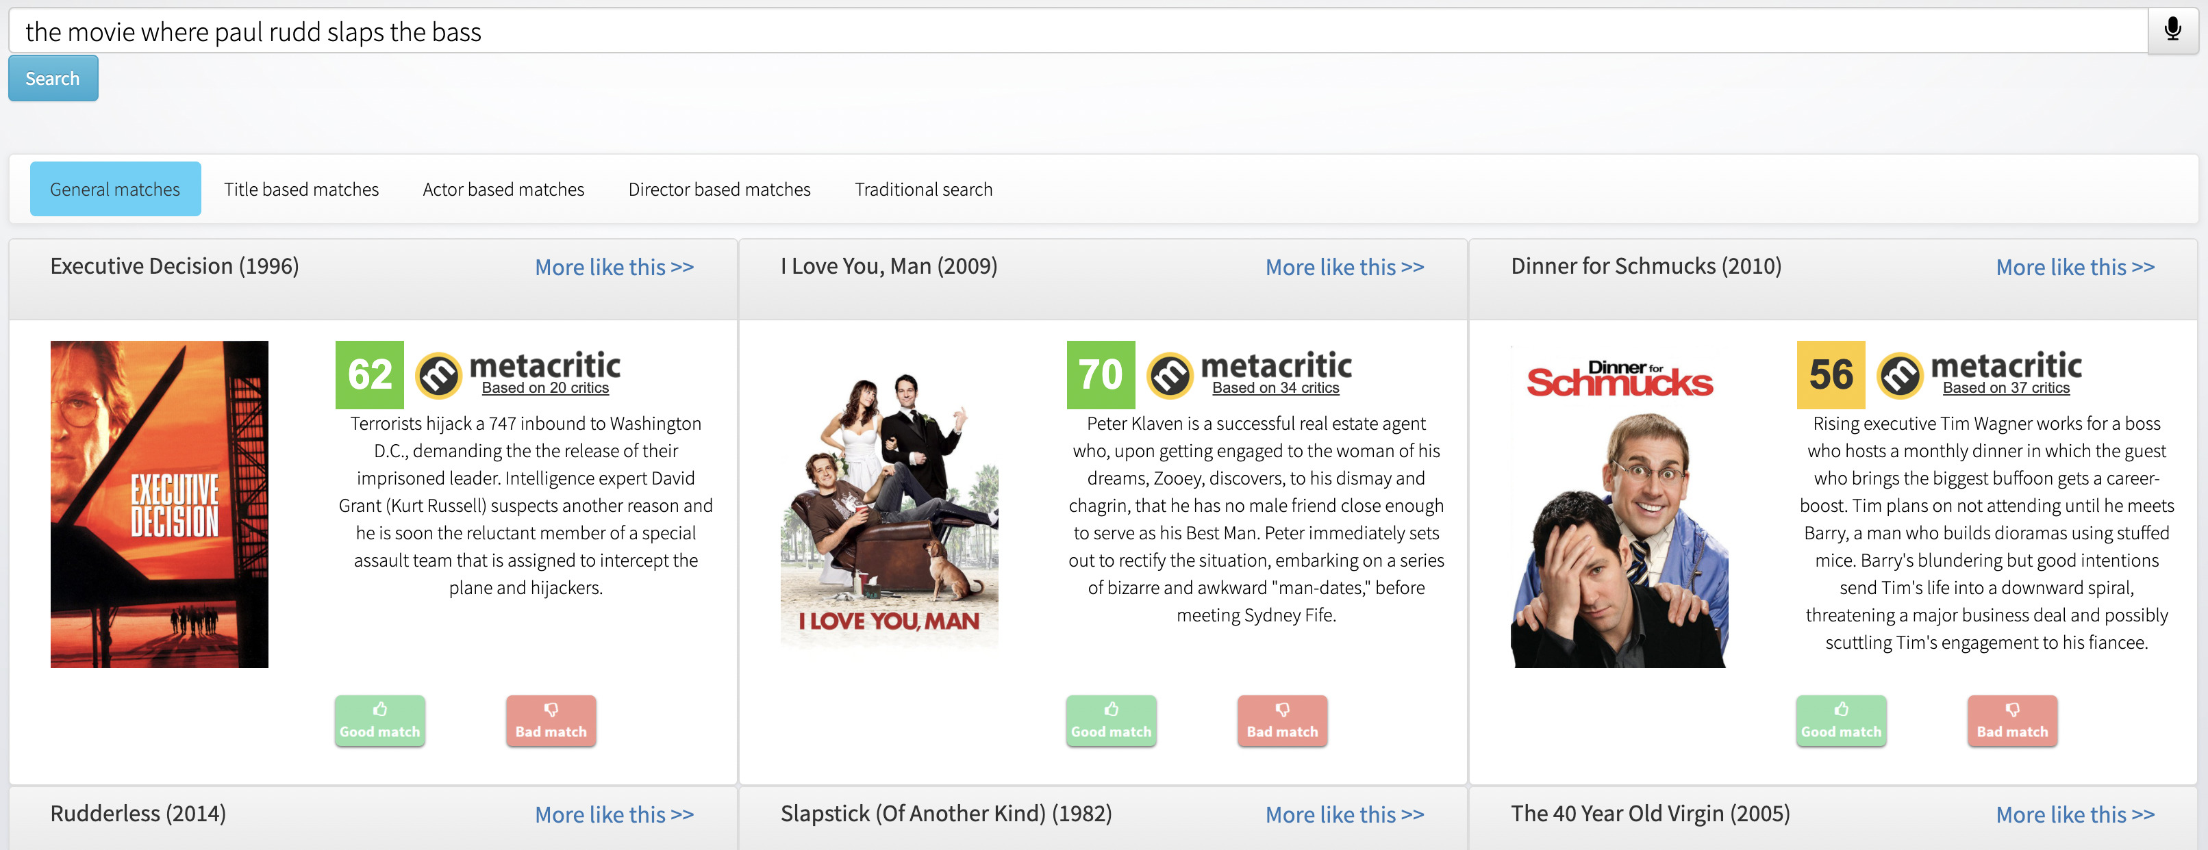2208x850 pixels.
Task: Click the Rudderless (2014) title
Action: 138,813
